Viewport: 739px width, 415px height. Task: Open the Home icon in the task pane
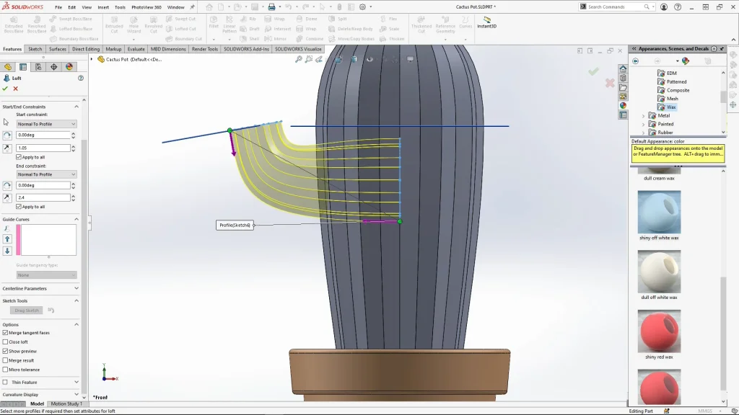(x=623, y=68)
